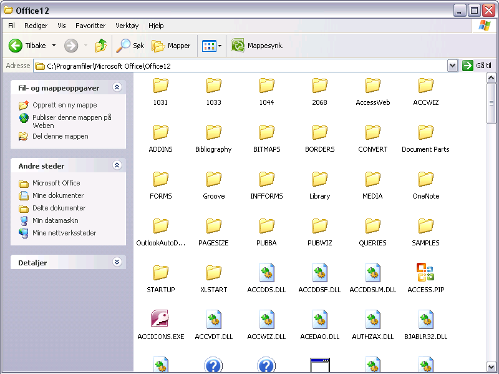Expand the Detaljer panel
The height and width of the screenshot is (374, 499).
click(116, 263)
